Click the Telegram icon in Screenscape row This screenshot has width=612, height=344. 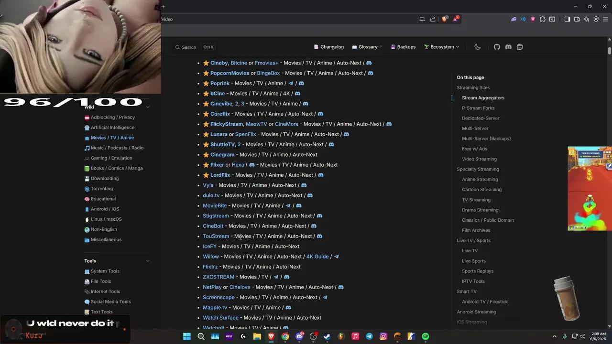[325, 297]
